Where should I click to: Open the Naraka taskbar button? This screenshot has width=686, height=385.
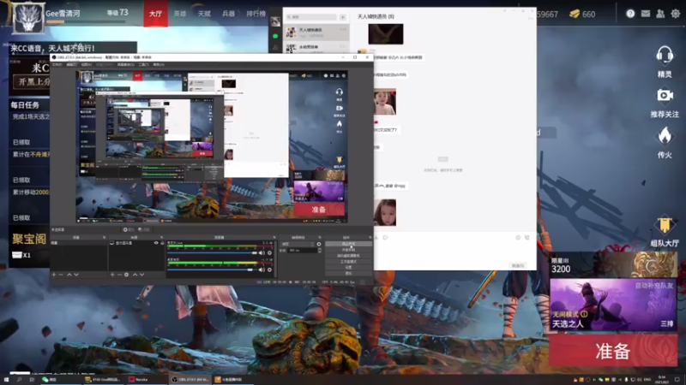[147, 379]
